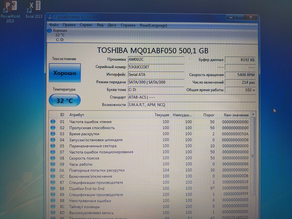Click the Общее время работы value 102 ч
Viewport: 292px width, 219px height.
click(240, 90)
